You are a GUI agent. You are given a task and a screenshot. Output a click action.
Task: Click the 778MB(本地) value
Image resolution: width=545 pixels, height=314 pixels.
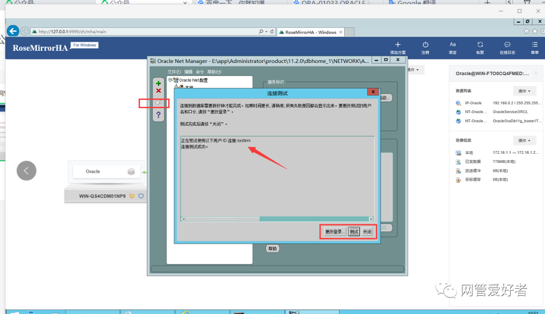pos(504,162)
